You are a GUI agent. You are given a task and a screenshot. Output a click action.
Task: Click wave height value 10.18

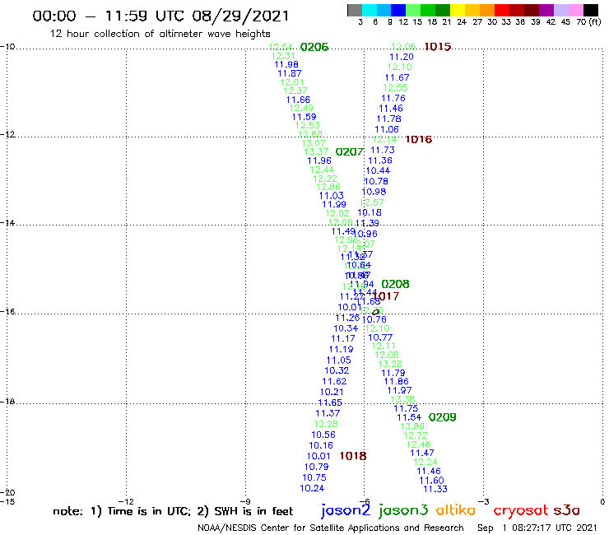[370, 212]
